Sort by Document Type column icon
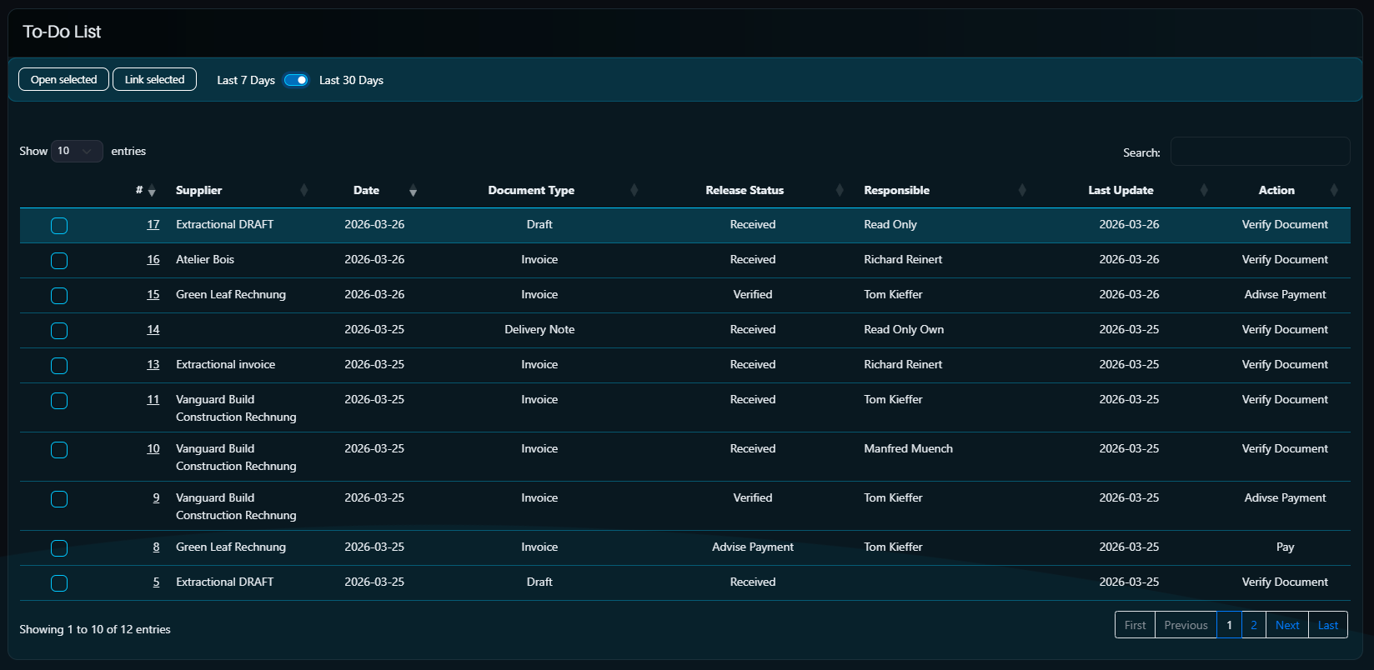 coord(634,191)
